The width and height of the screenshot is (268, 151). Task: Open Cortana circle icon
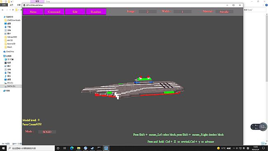pos(58,148)
